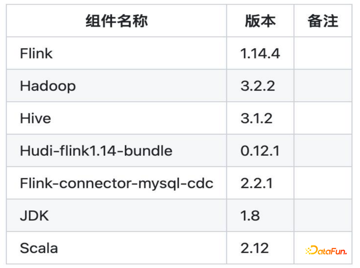Click the DataFun logo watermark

[x=326, y=250]
